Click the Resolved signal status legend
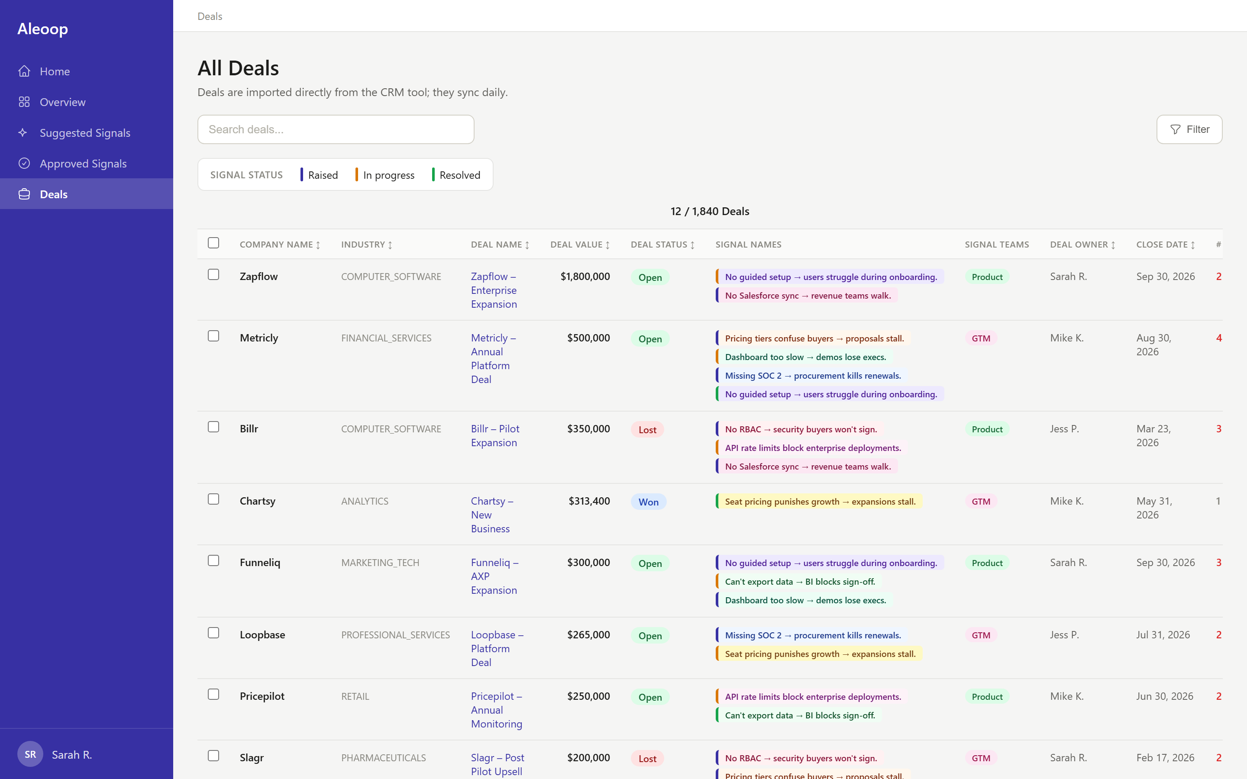This screenshot has width=1247, height=779. click(x=456, y=175)
